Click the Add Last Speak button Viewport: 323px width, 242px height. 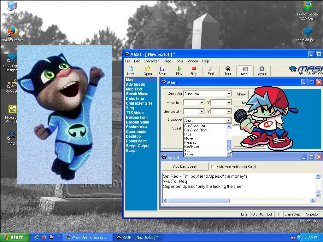click(185, 166)
